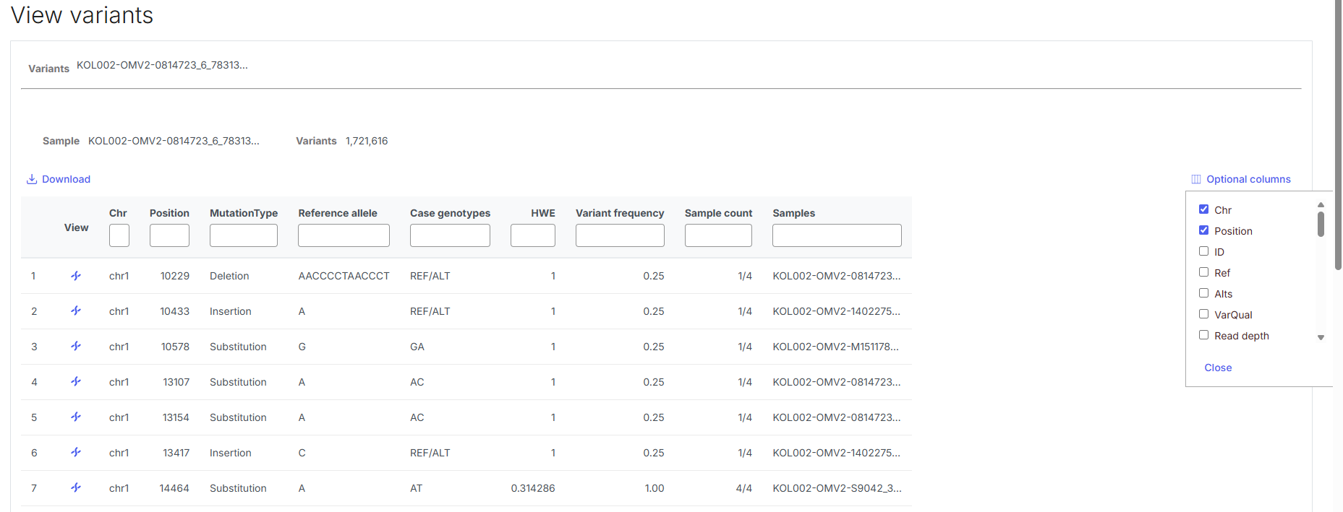Click view icon for variant row 2
The image size is (1343, 512).
tap(76, 311)
